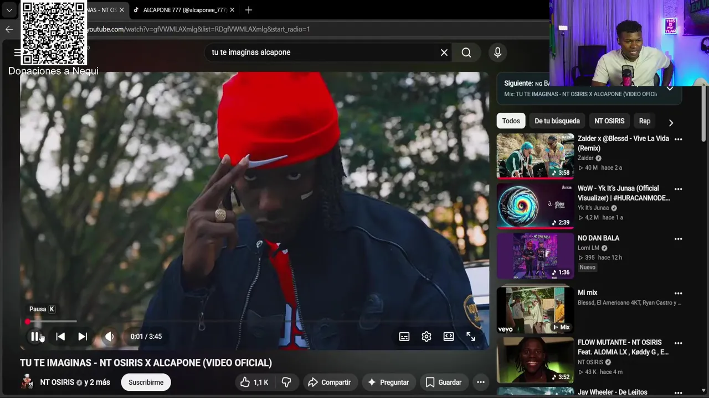This screenshot has width=709, height=398.
Task: Enter fullscreen mode
Action: click(x=471, y=336)
